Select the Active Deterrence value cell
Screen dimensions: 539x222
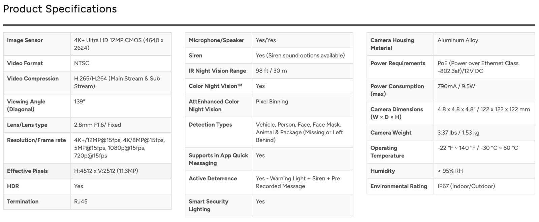[x=303, y=182]
